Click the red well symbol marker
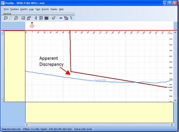 pos(32,26)
